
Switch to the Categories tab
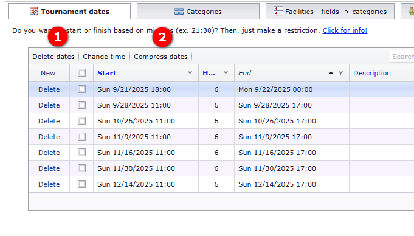tap(198, 12)
